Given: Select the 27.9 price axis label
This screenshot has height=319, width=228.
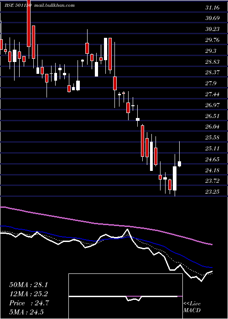Looking at the screenshot, I should [211, 83].
